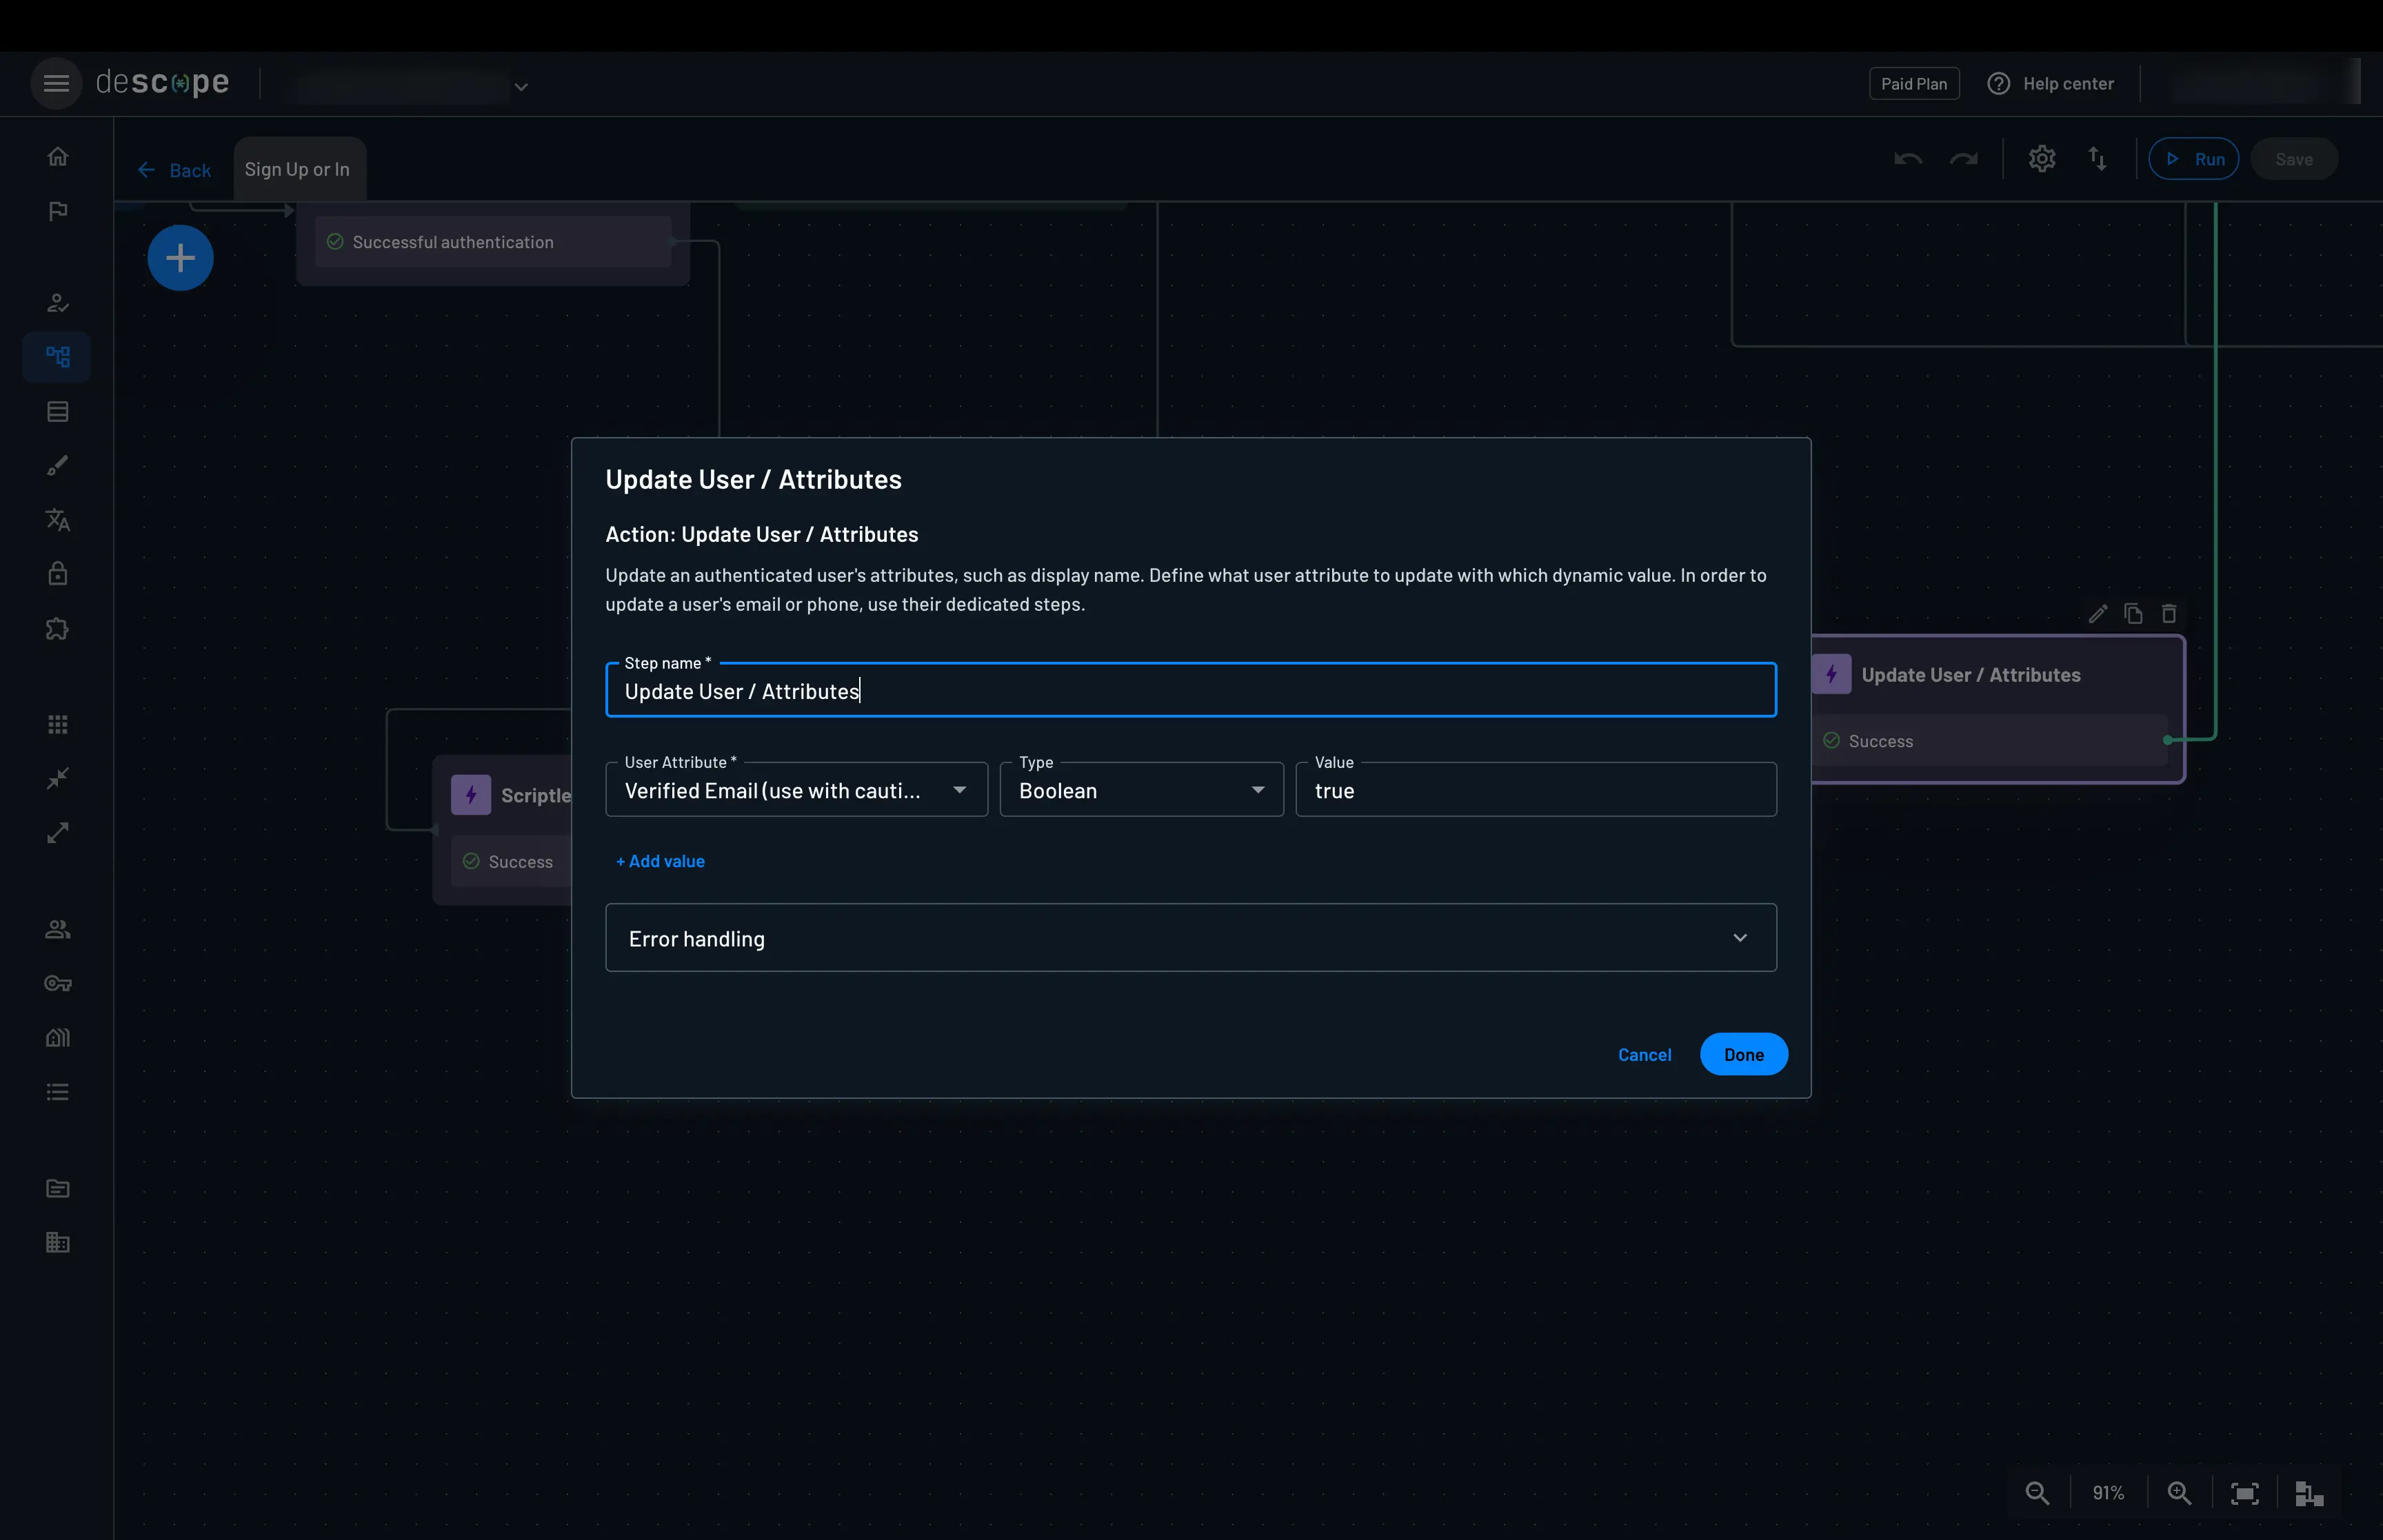This screenshot has height=1540, width=2383.
Task: Run the flow
Action: point(2193,159)
